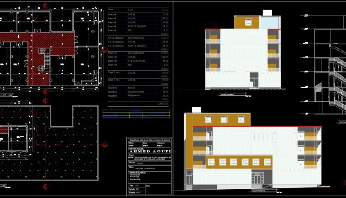Select DEGAGEMENT in the Rez-de-chaussée rows
Screen dimensions: 346x198
tap(136, 38)
